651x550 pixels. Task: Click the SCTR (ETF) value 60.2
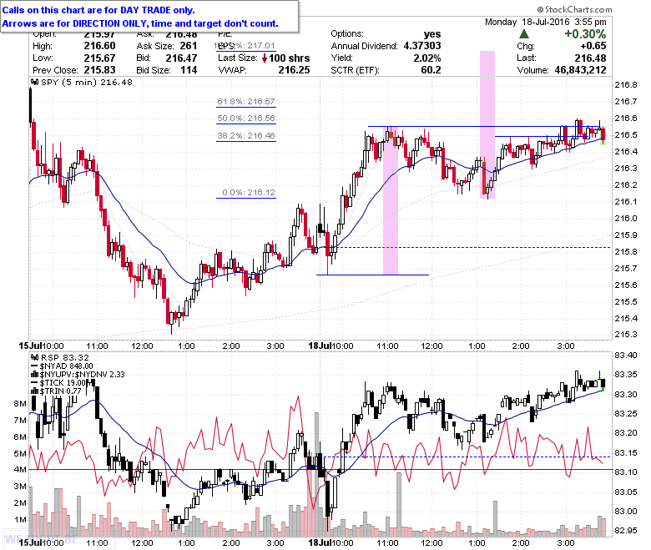tap(431, 70)
